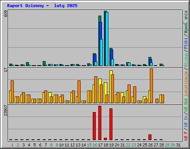Image resolution: width=190 pixels, height=149 pixels.
Task: Click day label "13" on the x-axis
Action: (78, 145)
